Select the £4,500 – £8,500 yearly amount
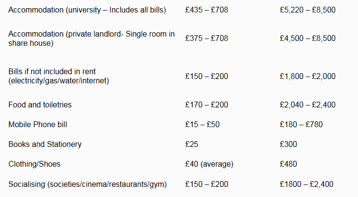 click(307, 39)
